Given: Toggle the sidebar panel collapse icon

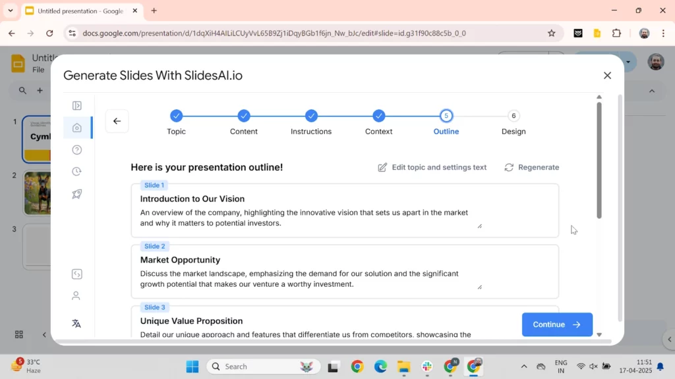Looking at the screenshot, I should click(77, 106).
